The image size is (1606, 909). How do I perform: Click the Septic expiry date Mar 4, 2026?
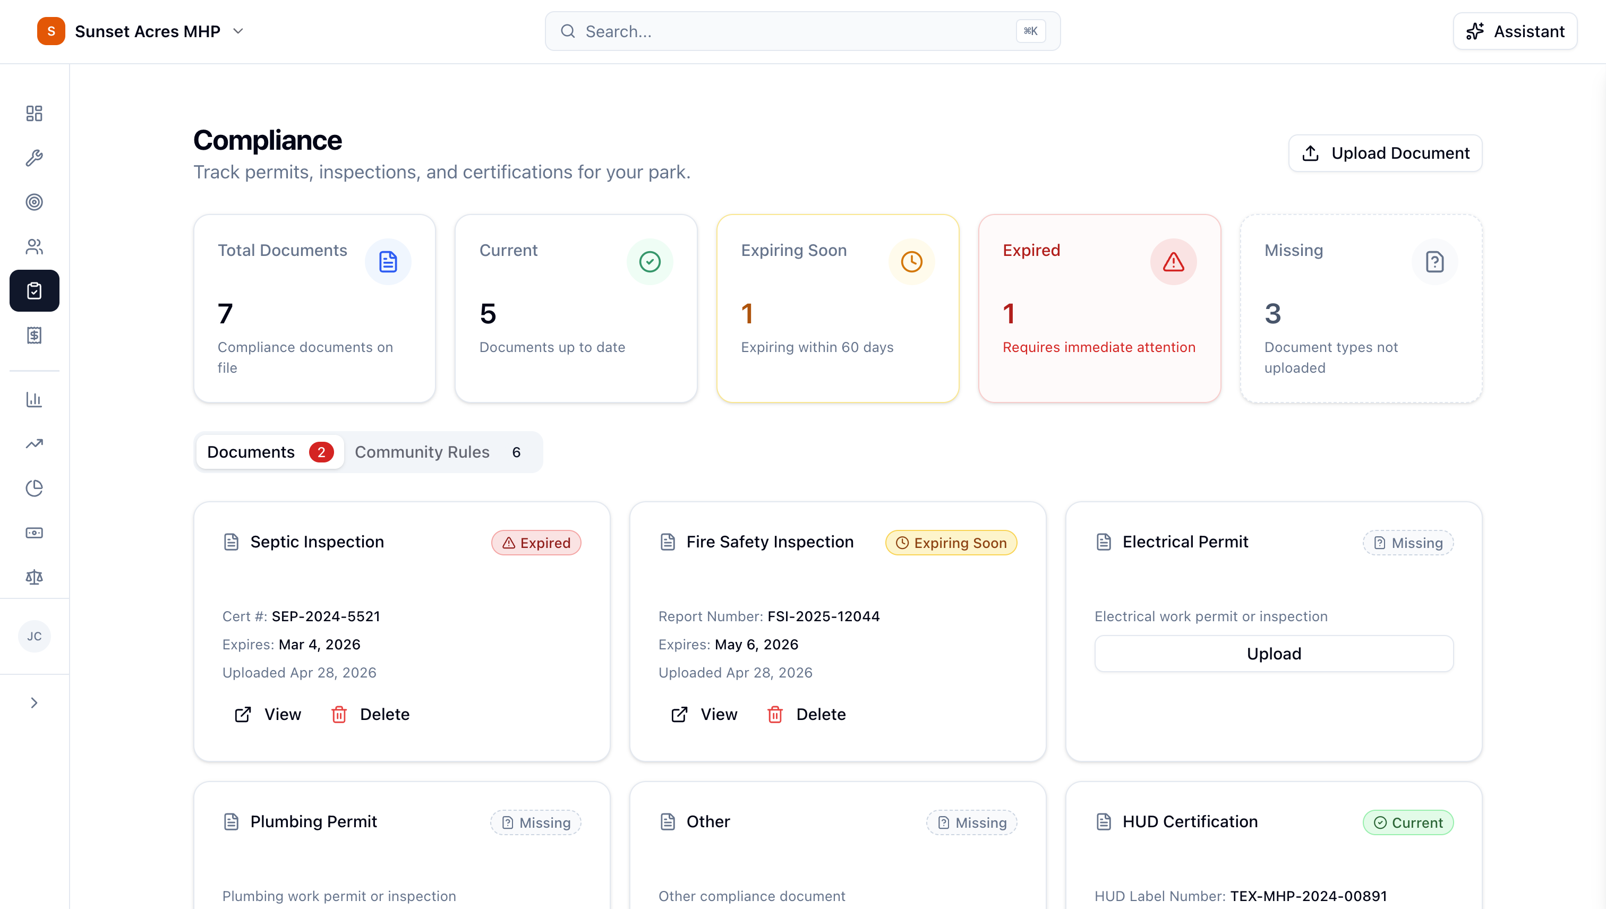tap(320, 644)
